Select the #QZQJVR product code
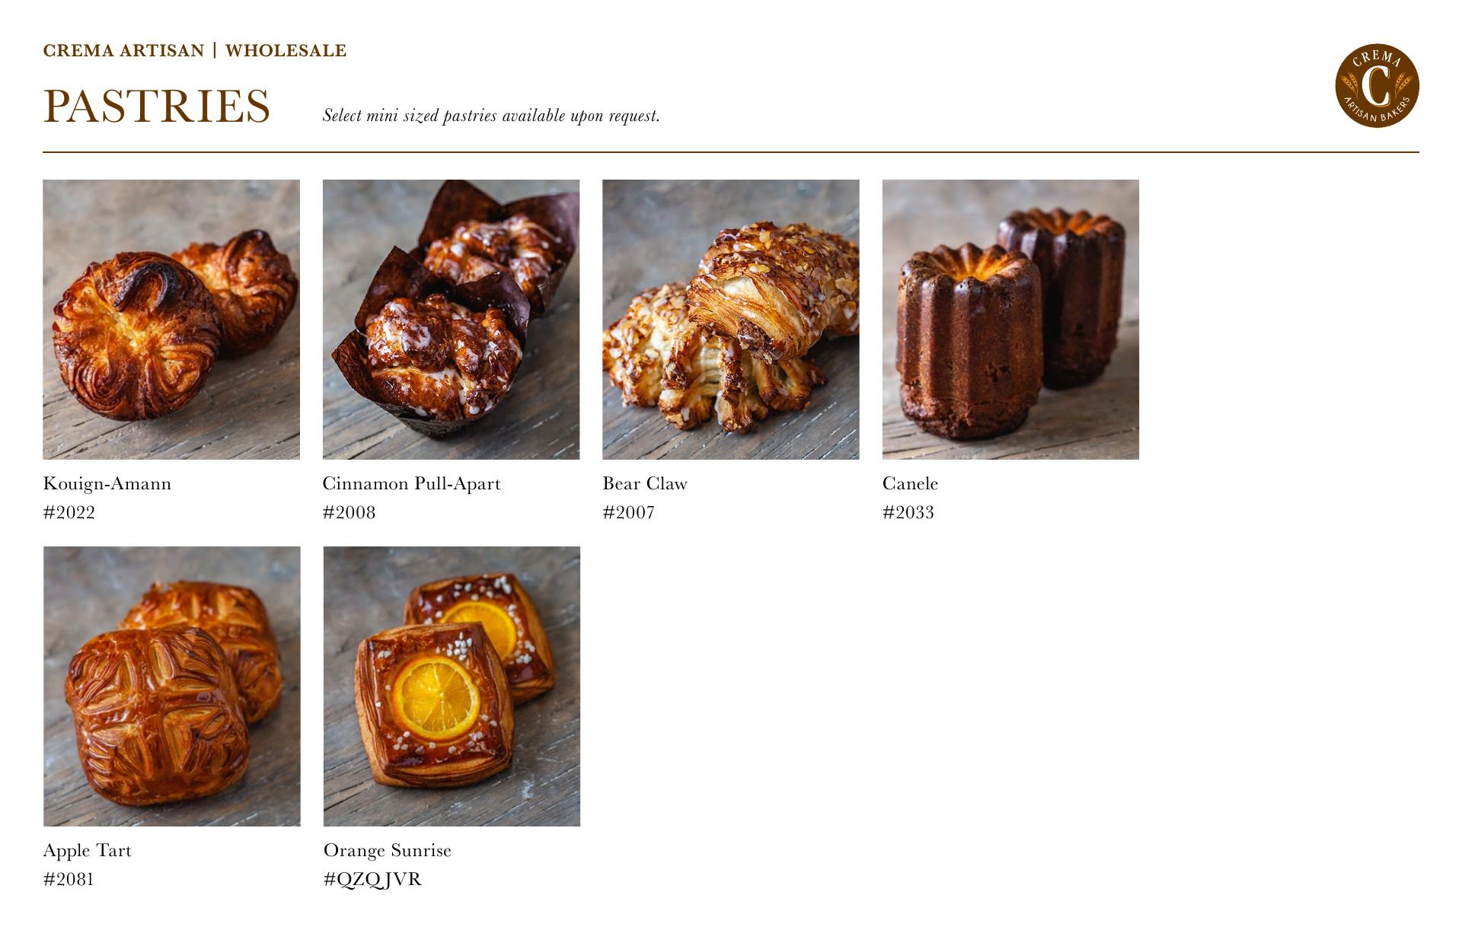This screenshot has width=1462, height=946. (372, 880)
